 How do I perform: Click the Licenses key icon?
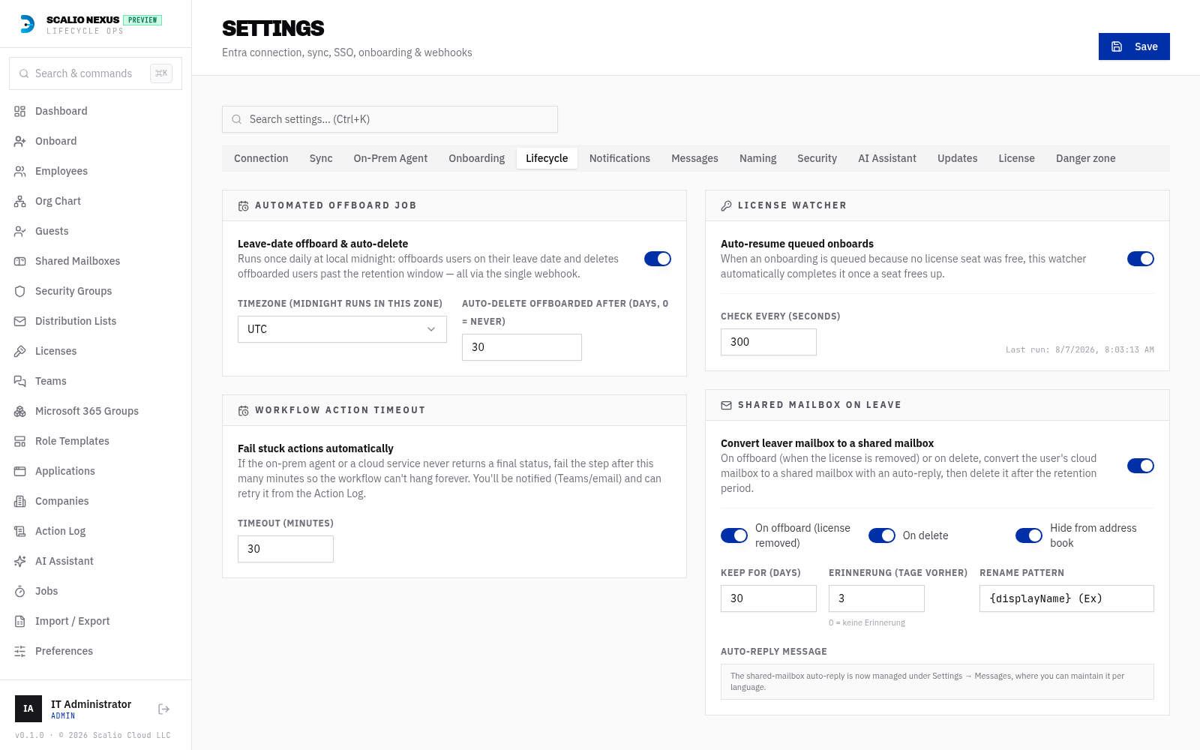pyautogui.click(x=20, y=351)
